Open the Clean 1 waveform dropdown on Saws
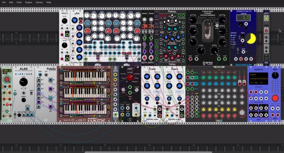This screenshot has height=153, width=284. (179, 92)
